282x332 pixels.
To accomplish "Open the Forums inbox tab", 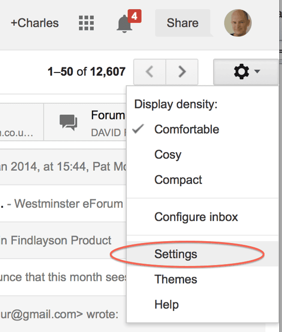I will pyautogui.click(x=85, y=122).
